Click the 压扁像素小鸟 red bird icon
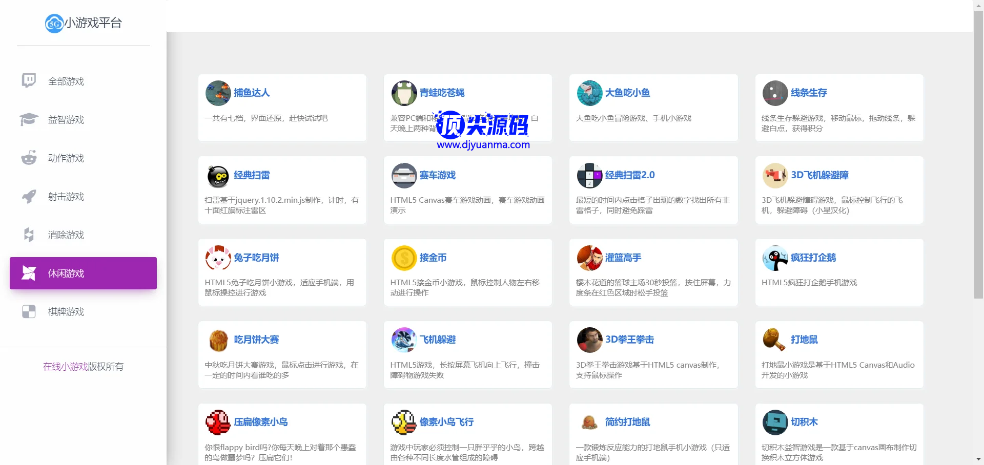 [218, 422]
